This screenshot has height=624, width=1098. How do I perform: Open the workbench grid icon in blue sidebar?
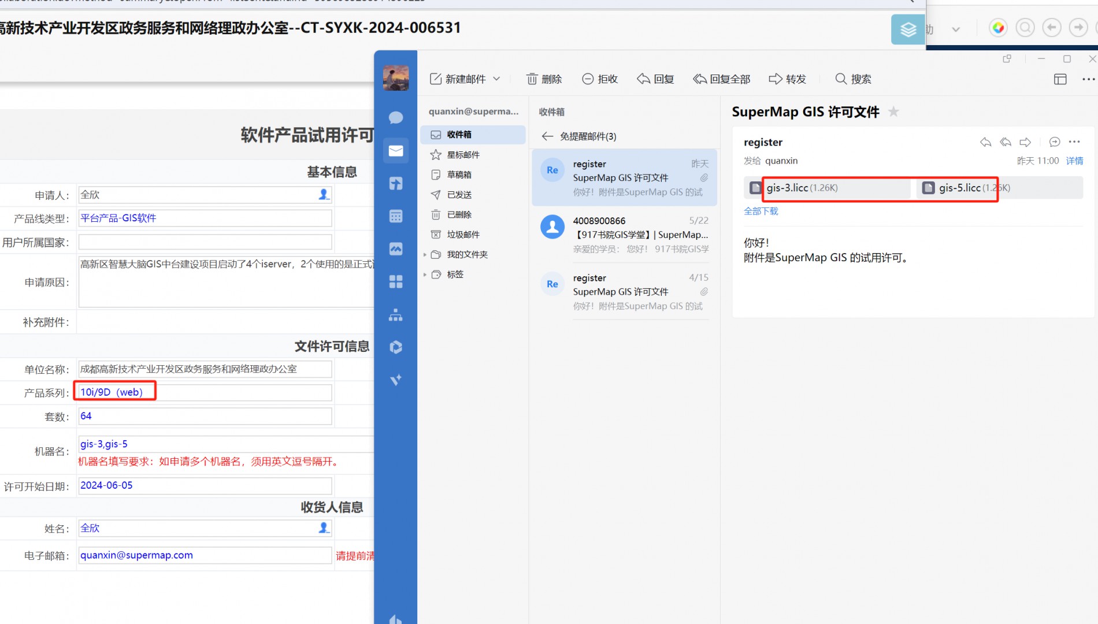tap(396, 282)
